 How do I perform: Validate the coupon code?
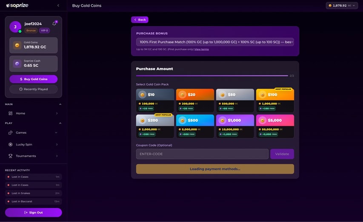coord(282,154)
